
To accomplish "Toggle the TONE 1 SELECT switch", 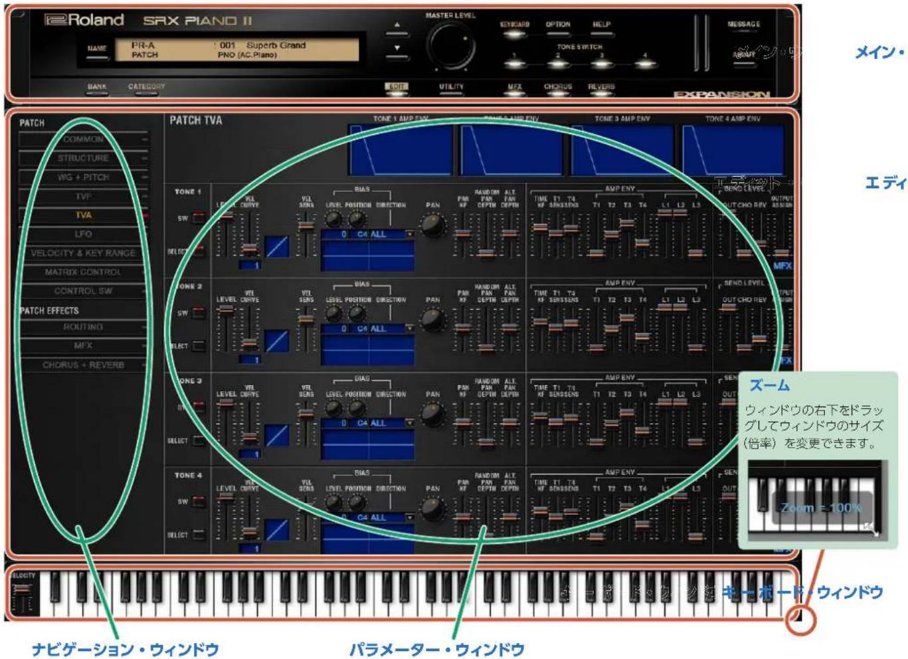I will (198, 251).
